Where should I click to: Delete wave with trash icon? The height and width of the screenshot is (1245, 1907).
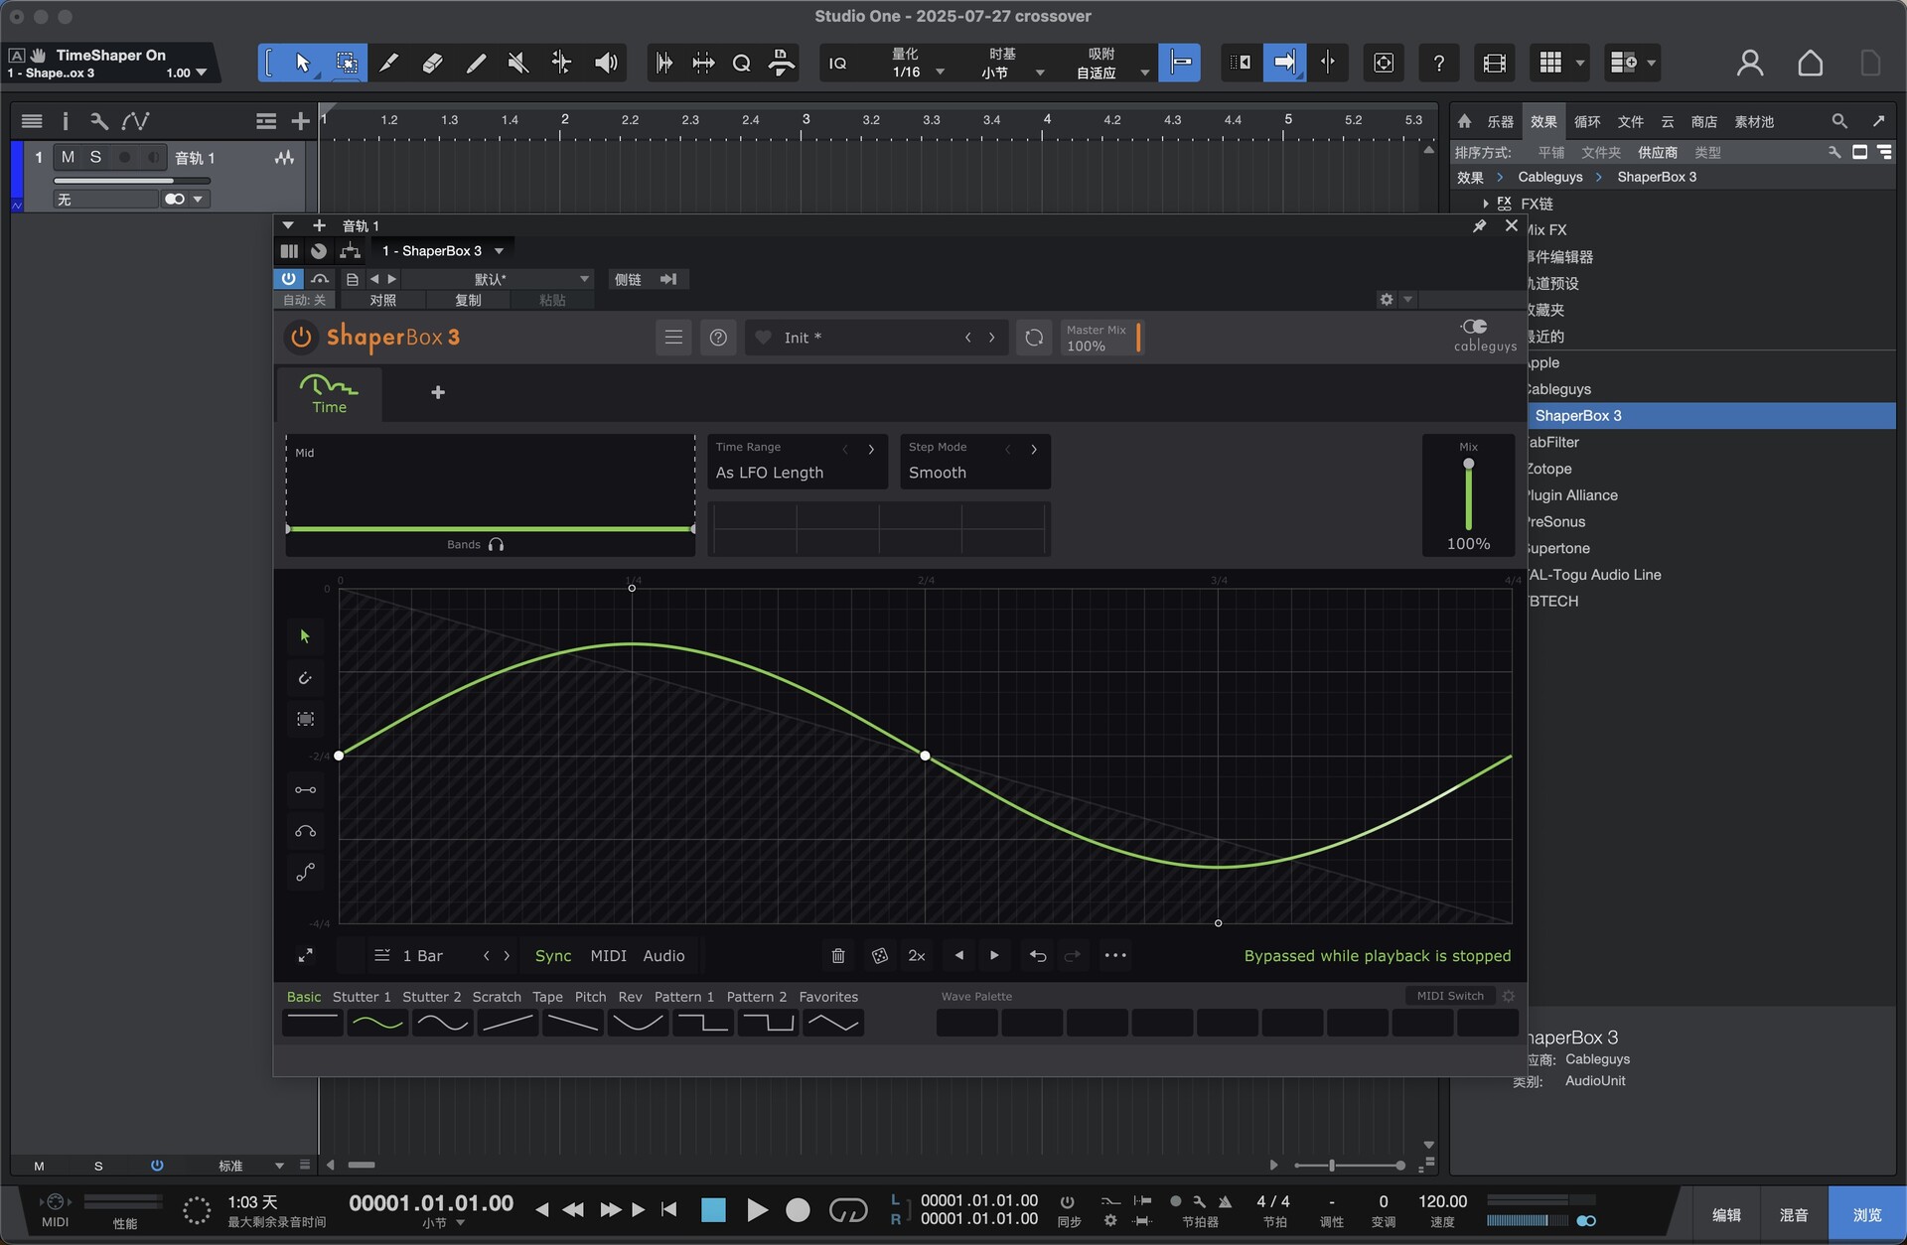click(x=838, y=955)
